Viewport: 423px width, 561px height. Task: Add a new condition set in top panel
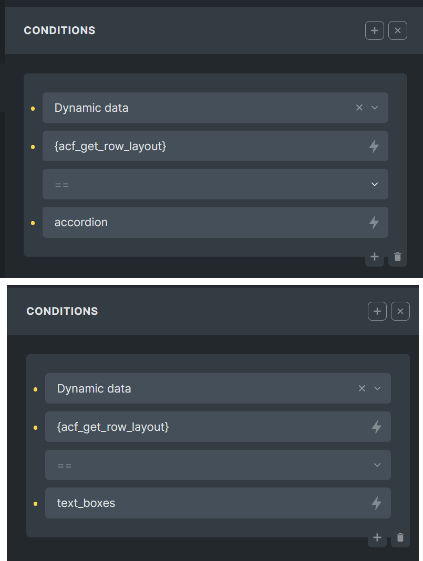click(374, 30)
